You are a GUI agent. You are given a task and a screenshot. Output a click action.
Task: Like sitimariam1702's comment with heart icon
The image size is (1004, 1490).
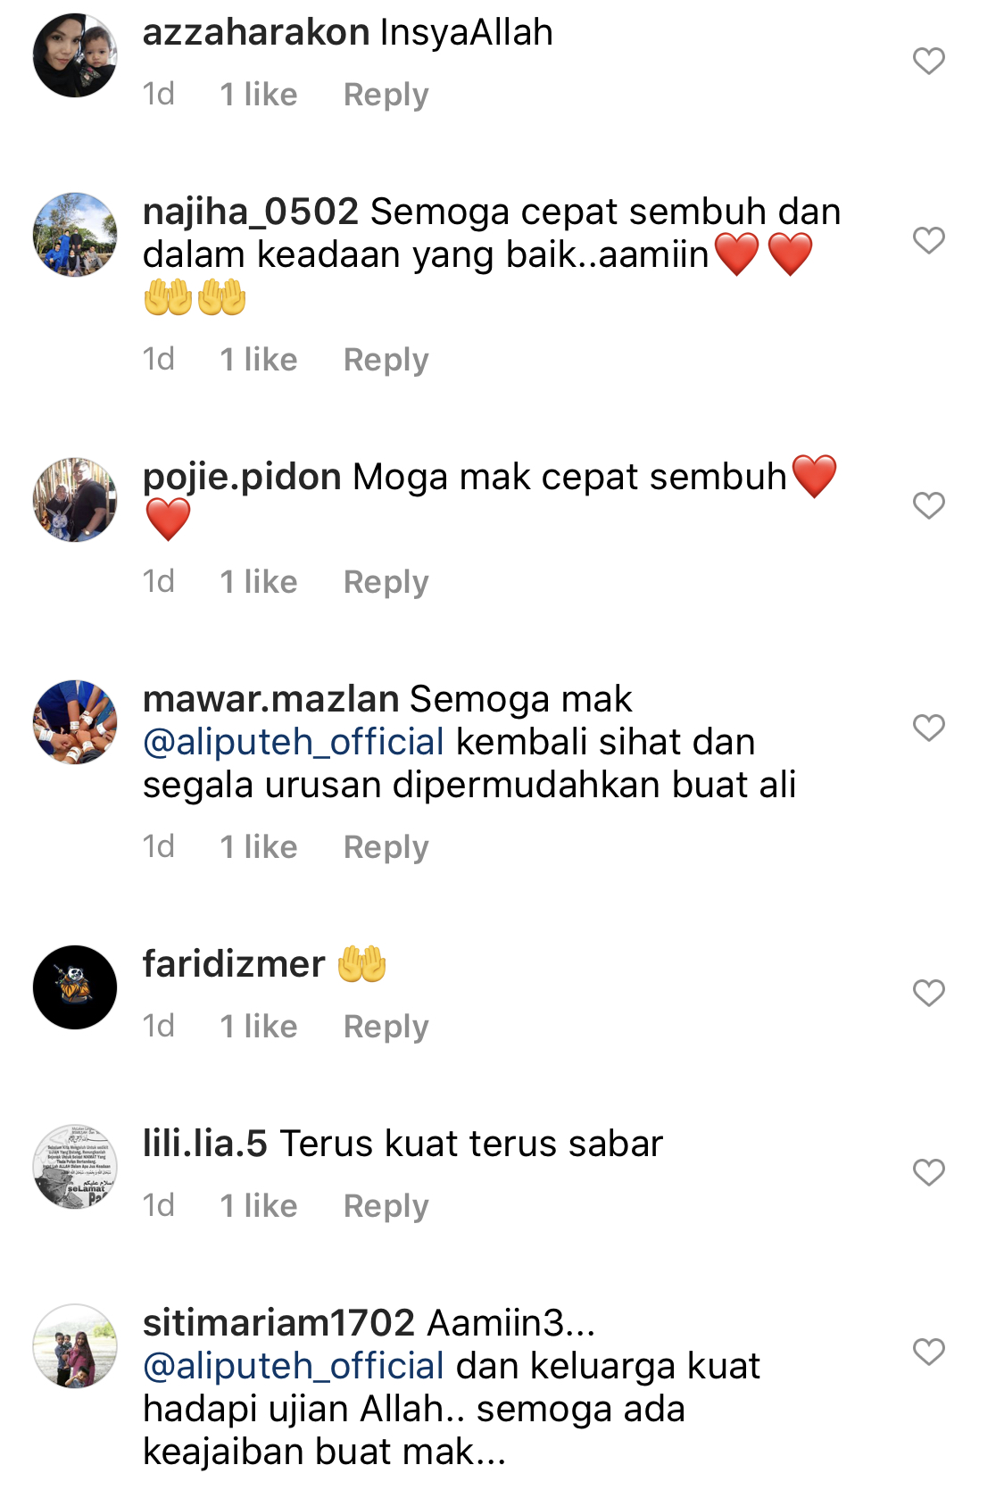pyautogui.click(x=928, y=1352)
